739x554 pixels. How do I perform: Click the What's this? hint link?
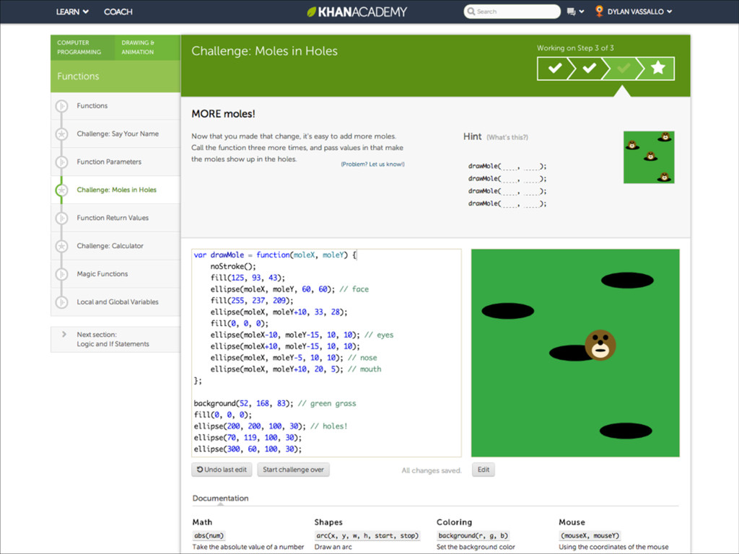coord(507,138)
